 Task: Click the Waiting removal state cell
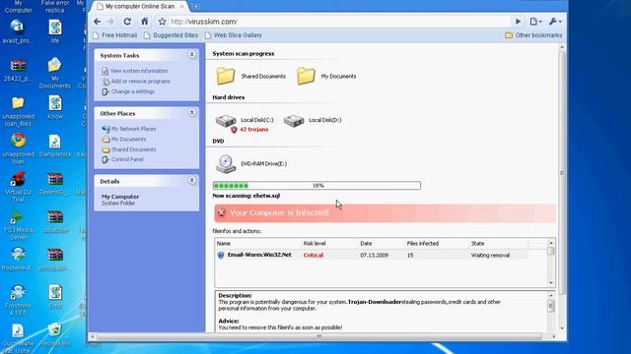pos(490,256)
